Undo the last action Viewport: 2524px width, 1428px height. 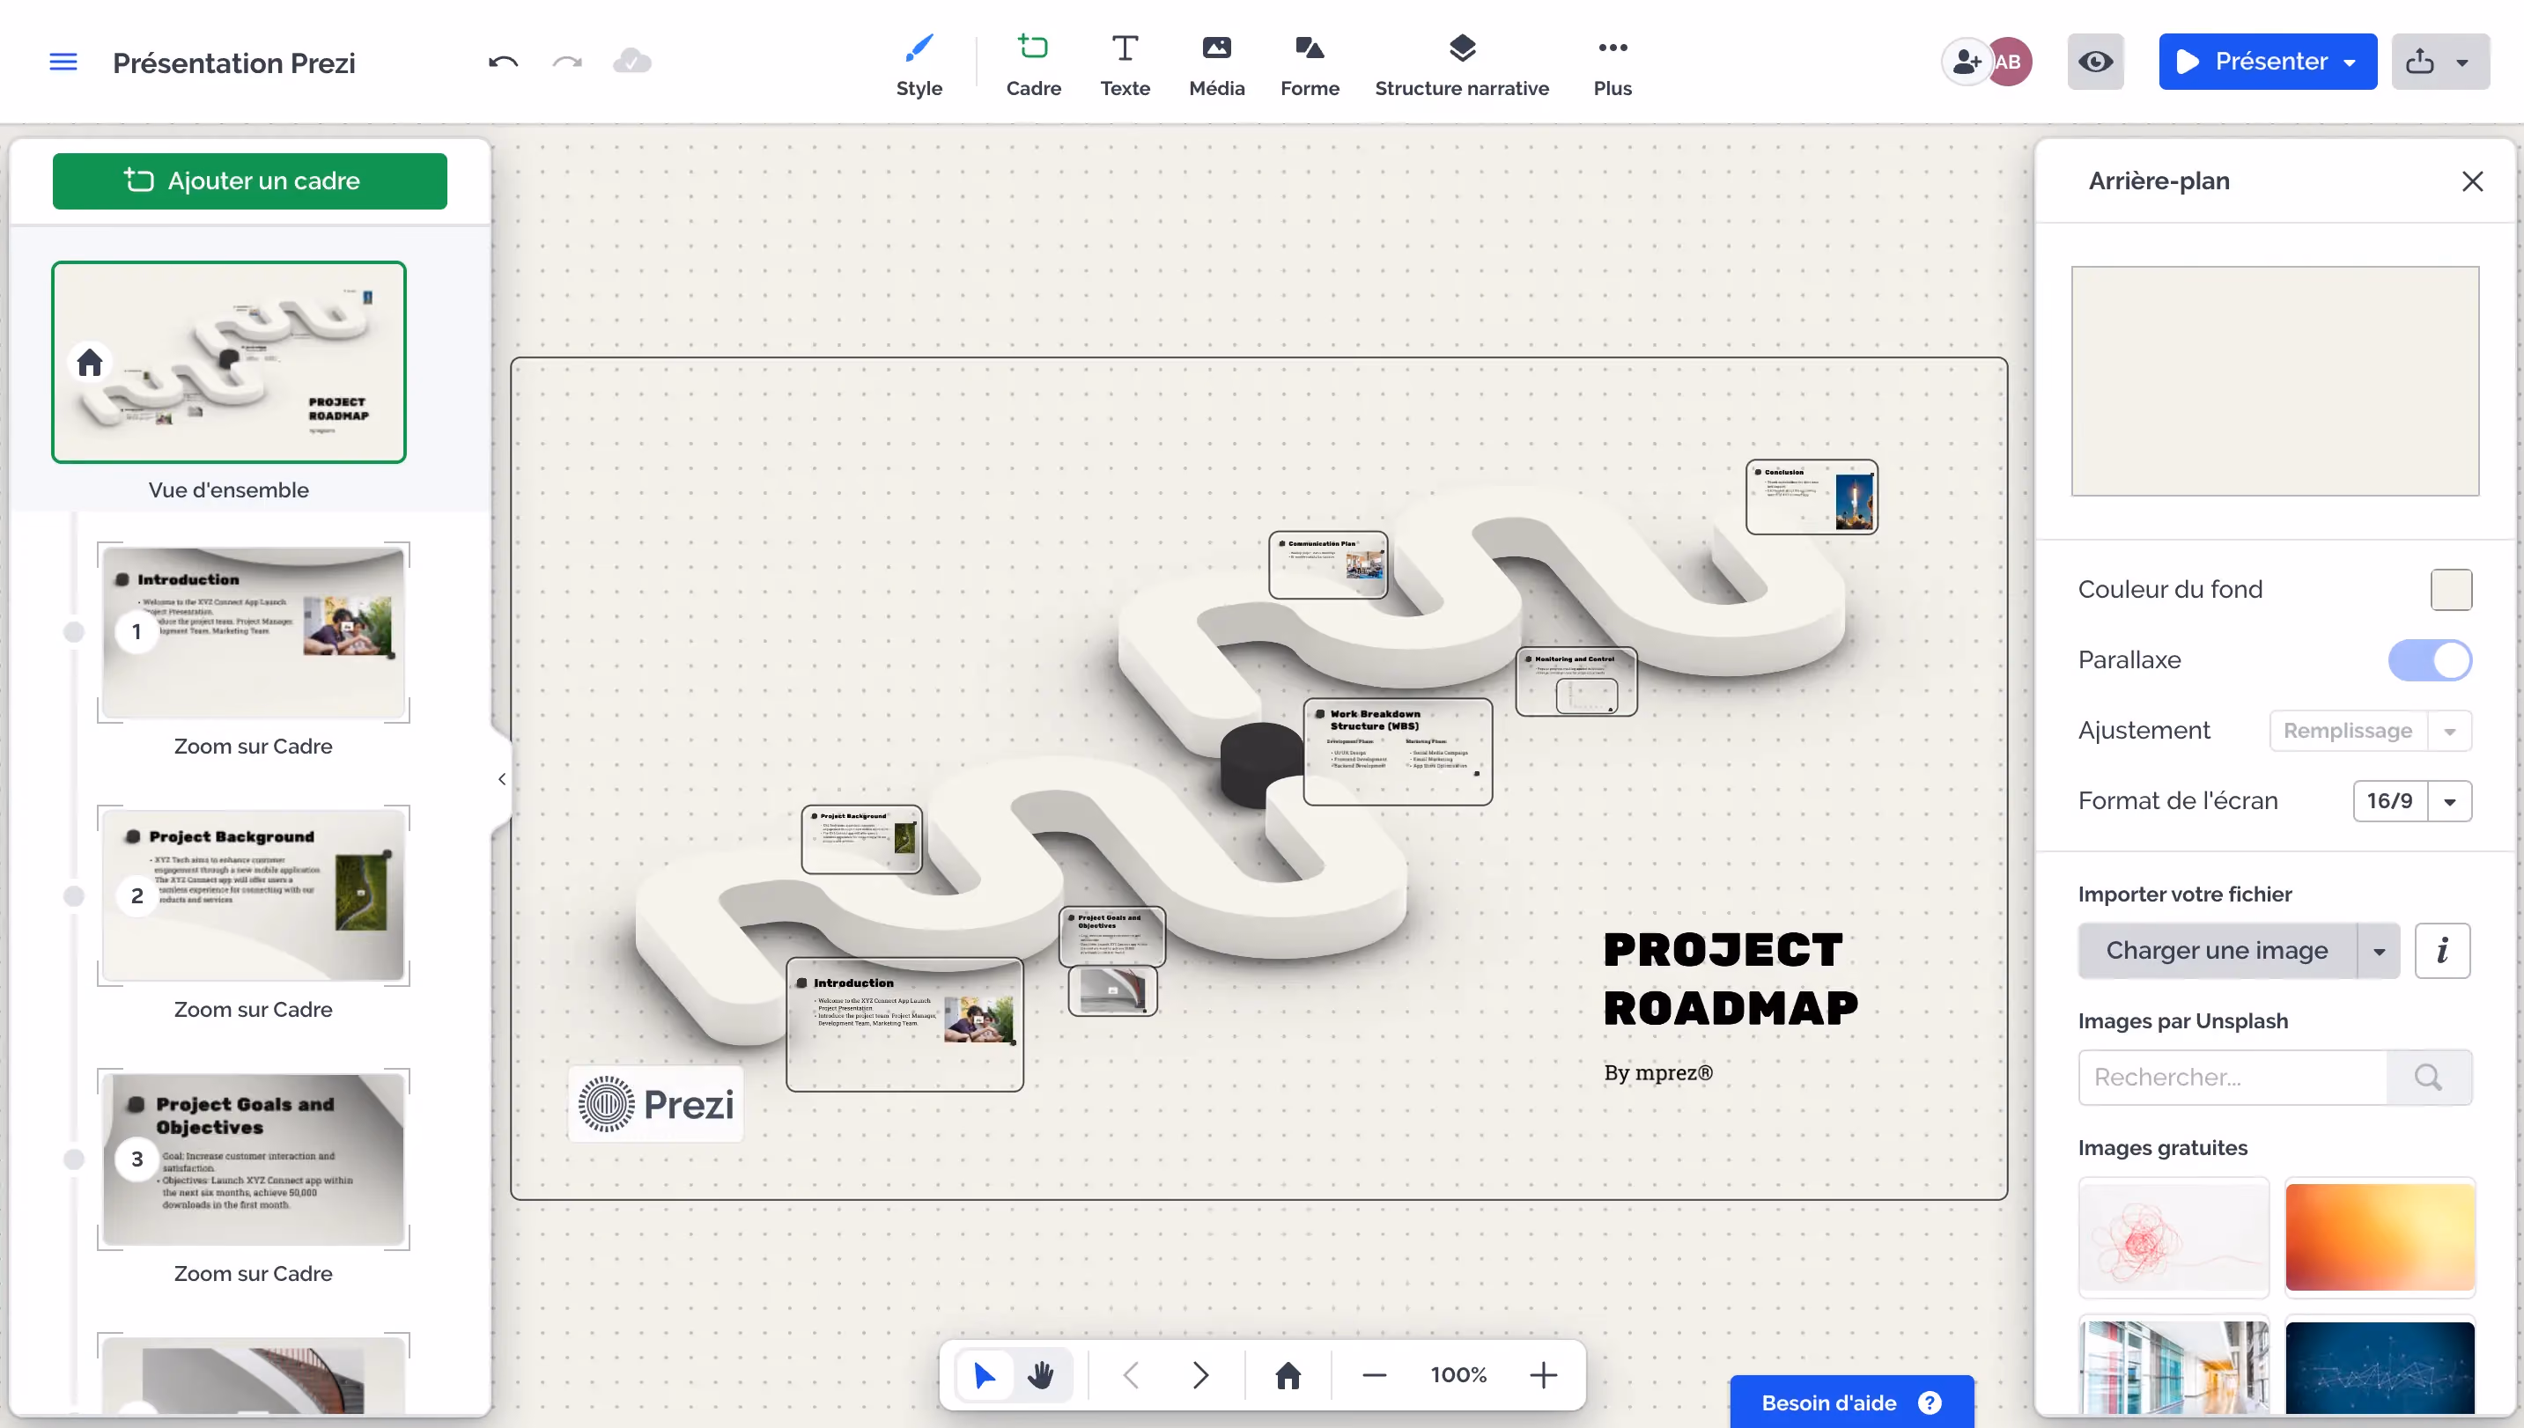point(503,62)
